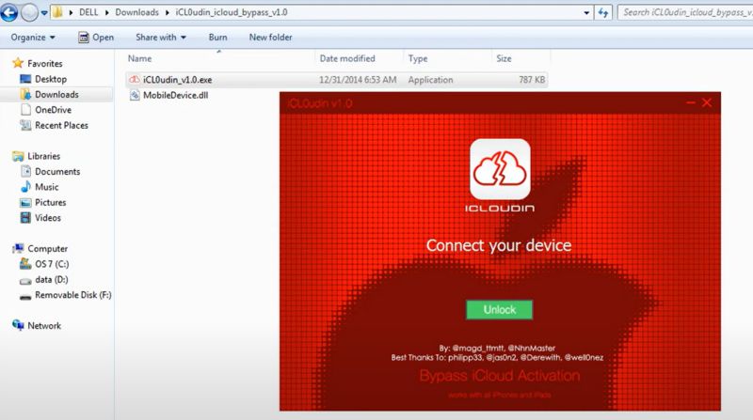The image size is (753, 420).
Task: Click the Downloads breadcrumb in address bar
Action: 137,13
